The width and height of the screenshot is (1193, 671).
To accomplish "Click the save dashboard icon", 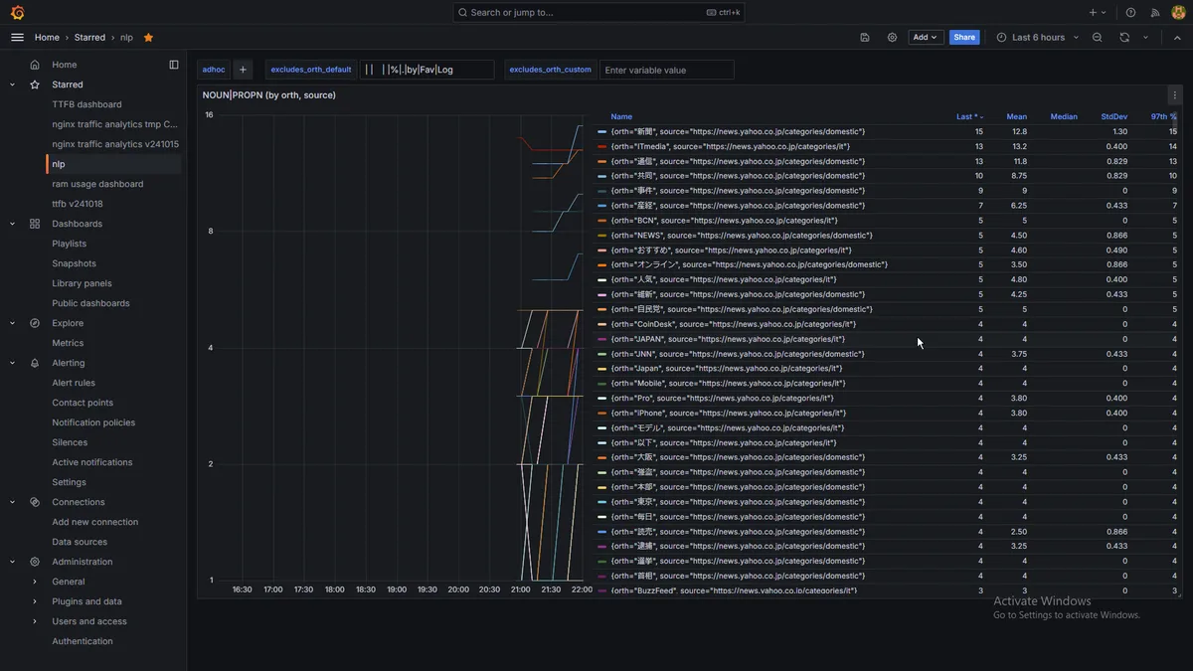I will pos(865,38).
